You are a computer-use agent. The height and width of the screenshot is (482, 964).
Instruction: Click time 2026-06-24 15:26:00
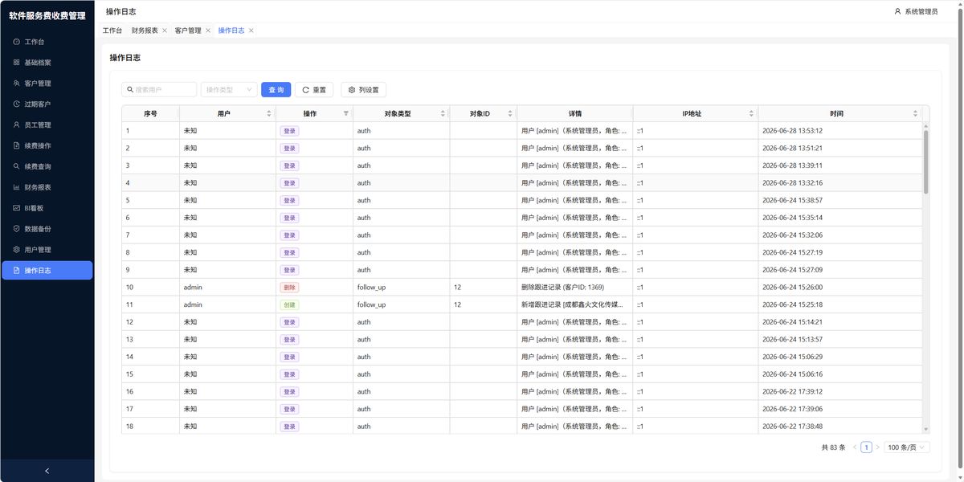click(792, 288)
